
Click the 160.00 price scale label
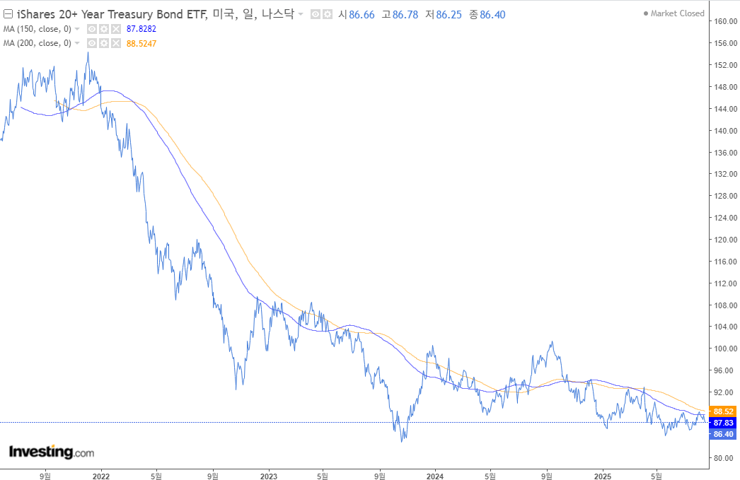click(725, 21)
